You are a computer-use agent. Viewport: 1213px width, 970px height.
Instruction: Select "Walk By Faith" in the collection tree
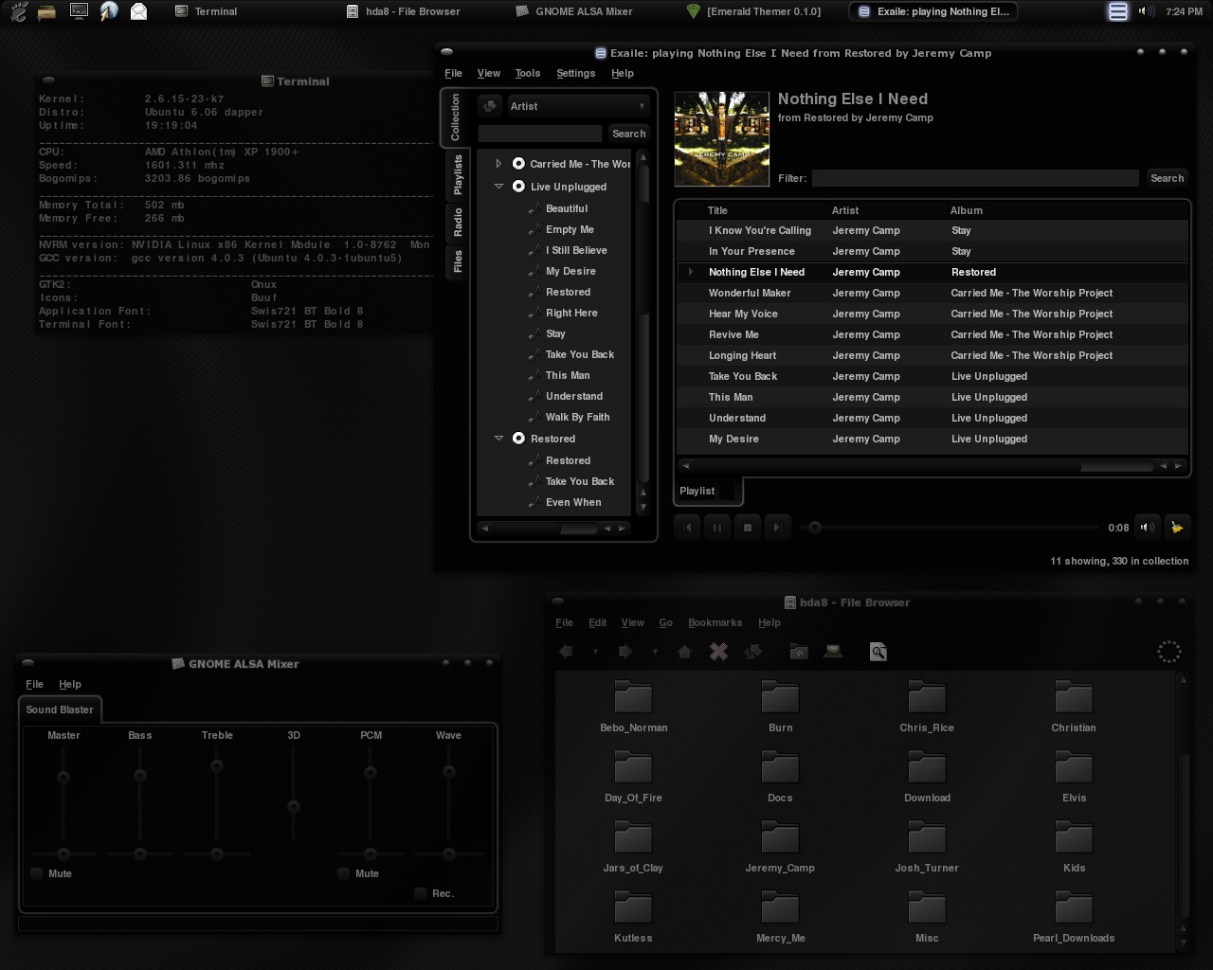coord(577,417)
